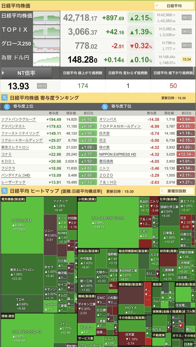Open 味の素 link
This screenshot has height=347, width=196.
click(x=105, y=147)
